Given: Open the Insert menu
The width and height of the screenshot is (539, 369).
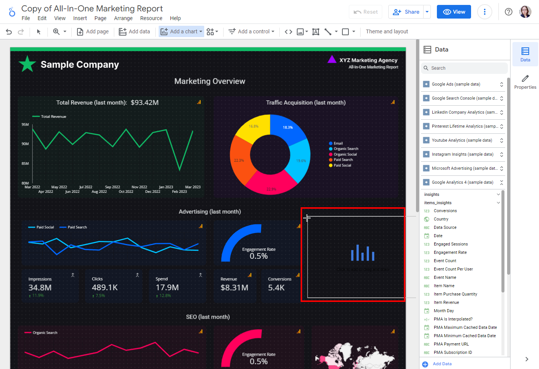Looking at the screenshot, I should pyautogui.click(x=80, y=18).
